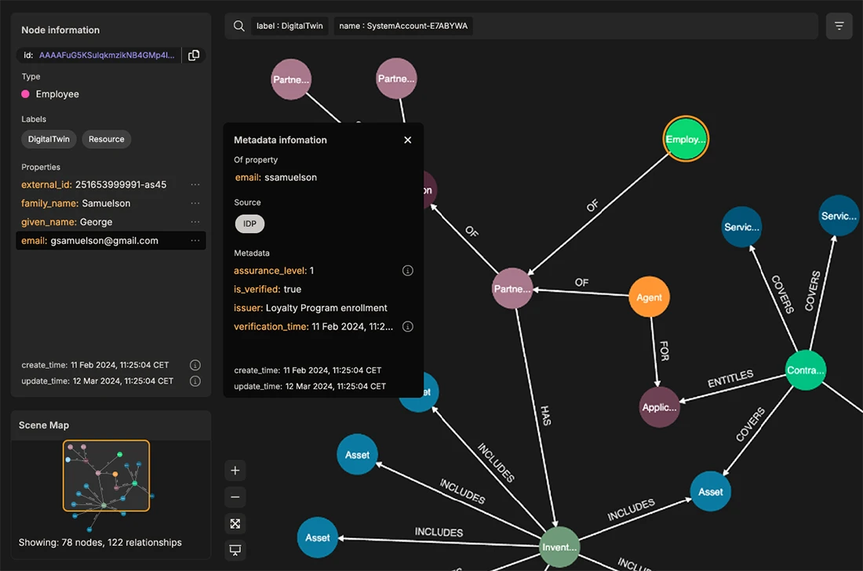Open the options menu for external_id
863x571 pixels.
coord(195,184)
